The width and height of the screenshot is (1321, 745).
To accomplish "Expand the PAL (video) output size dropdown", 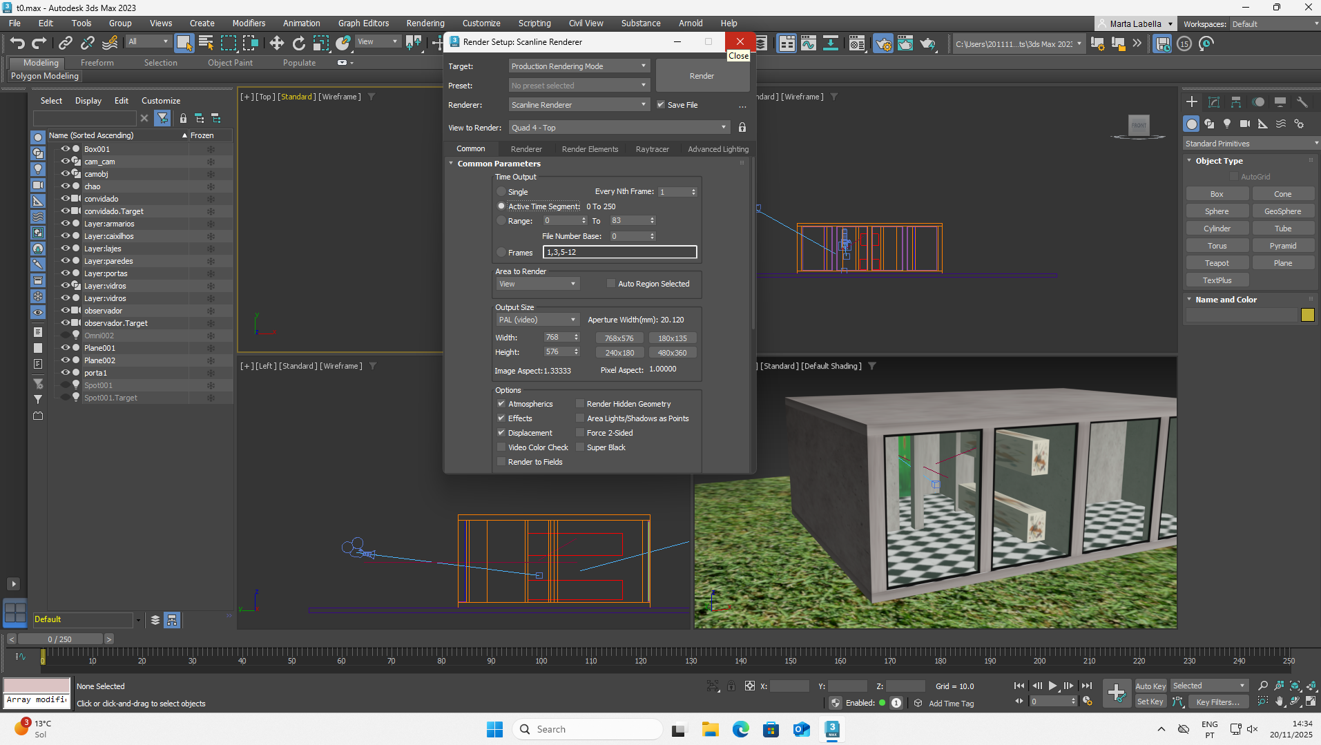I will click(537, 320).
